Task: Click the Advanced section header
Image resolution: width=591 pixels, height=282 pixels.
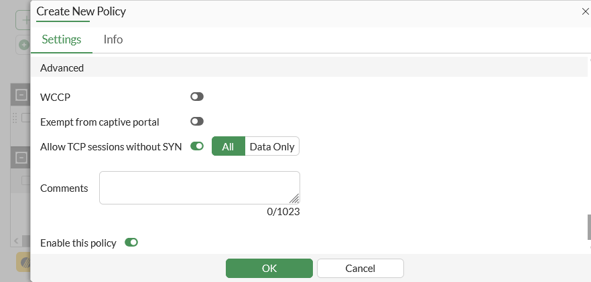Action: [x=62, y=68]
